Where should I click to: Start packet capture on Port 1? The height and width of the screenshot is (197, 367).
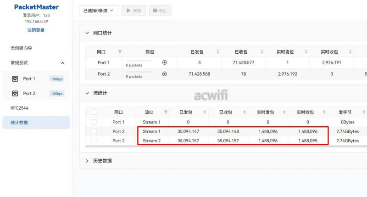click(x=164, y=62)
